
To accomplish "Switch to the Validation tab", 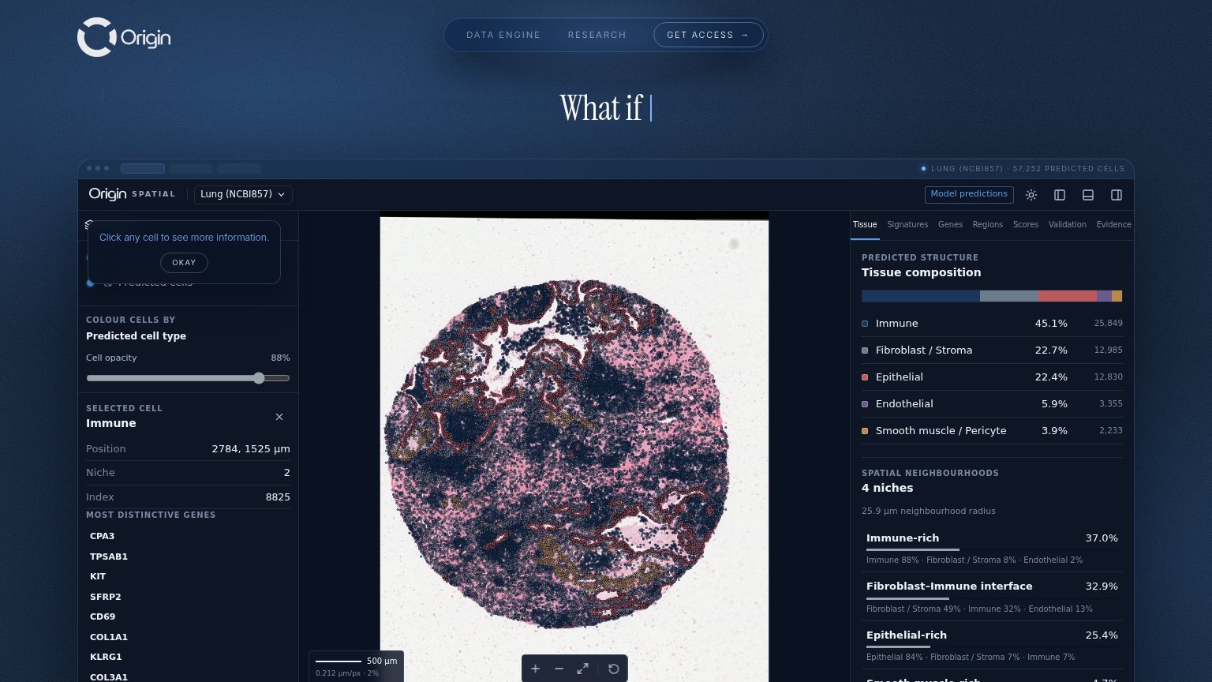I will pos(1068,224).
